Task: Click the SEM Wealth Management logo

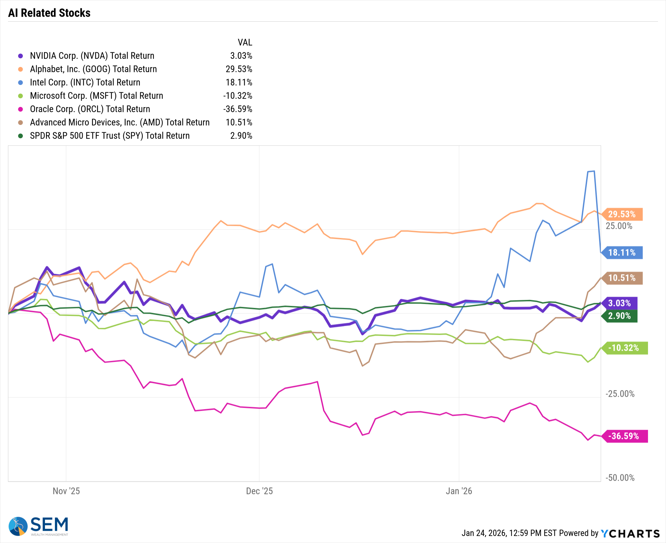Action: tap(39, 526)
